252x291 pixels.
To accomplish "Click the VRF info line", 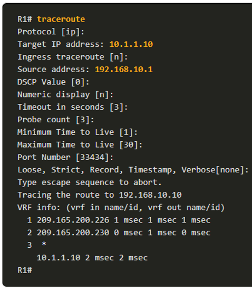I will 121,208.
